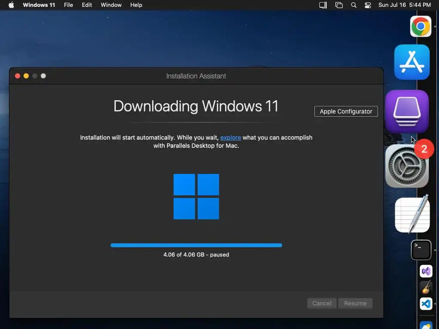Click the Cancel button
The image size is (439, 329).
pyautogui.click(x=322, y=303)
